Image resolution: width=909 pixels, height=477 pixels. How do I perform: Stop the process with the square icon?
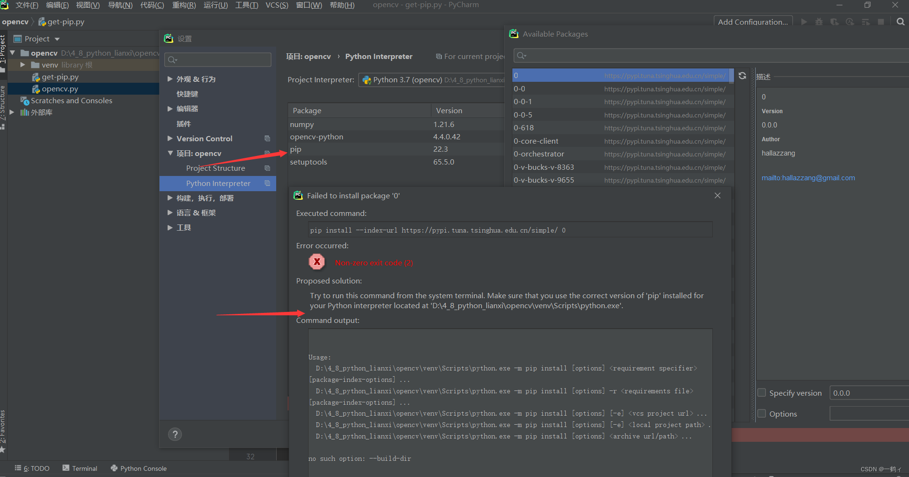click(882, 22)
